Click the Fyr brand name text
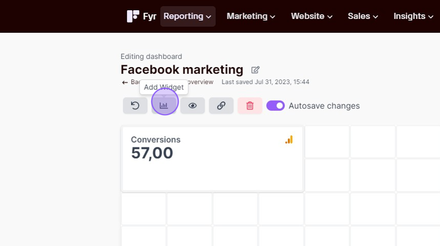This screenshot has width=440, height=246. (x=149, y=16)
